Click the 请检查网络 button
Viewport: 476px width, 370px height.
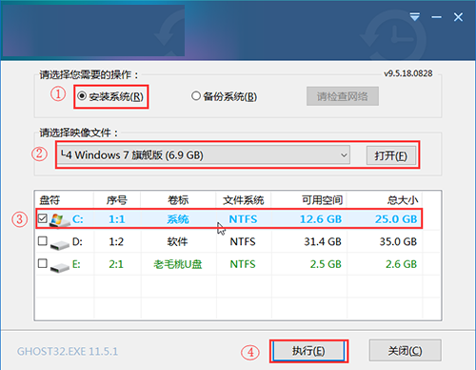click(x=343, y=96)
